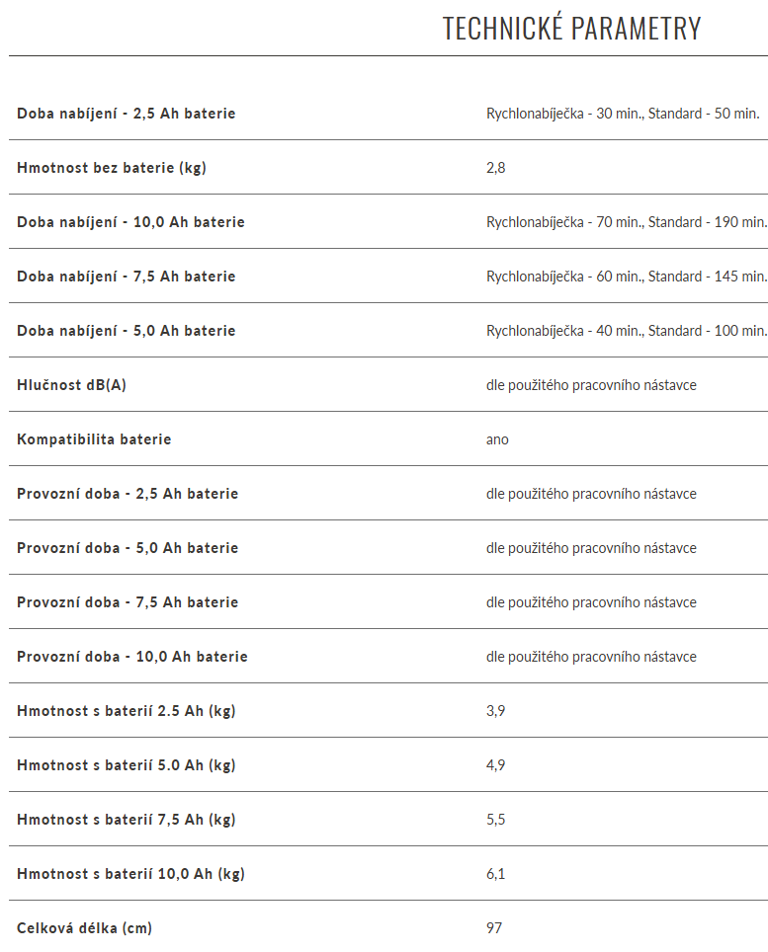
Task: Click the 5,5 weight value
Action: point(496,820)
